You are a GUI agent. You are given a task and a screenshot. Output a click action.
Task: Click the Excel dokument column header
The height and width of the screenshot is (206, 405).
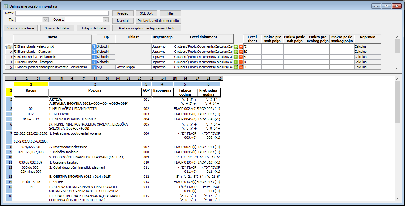tap(203, 37)
